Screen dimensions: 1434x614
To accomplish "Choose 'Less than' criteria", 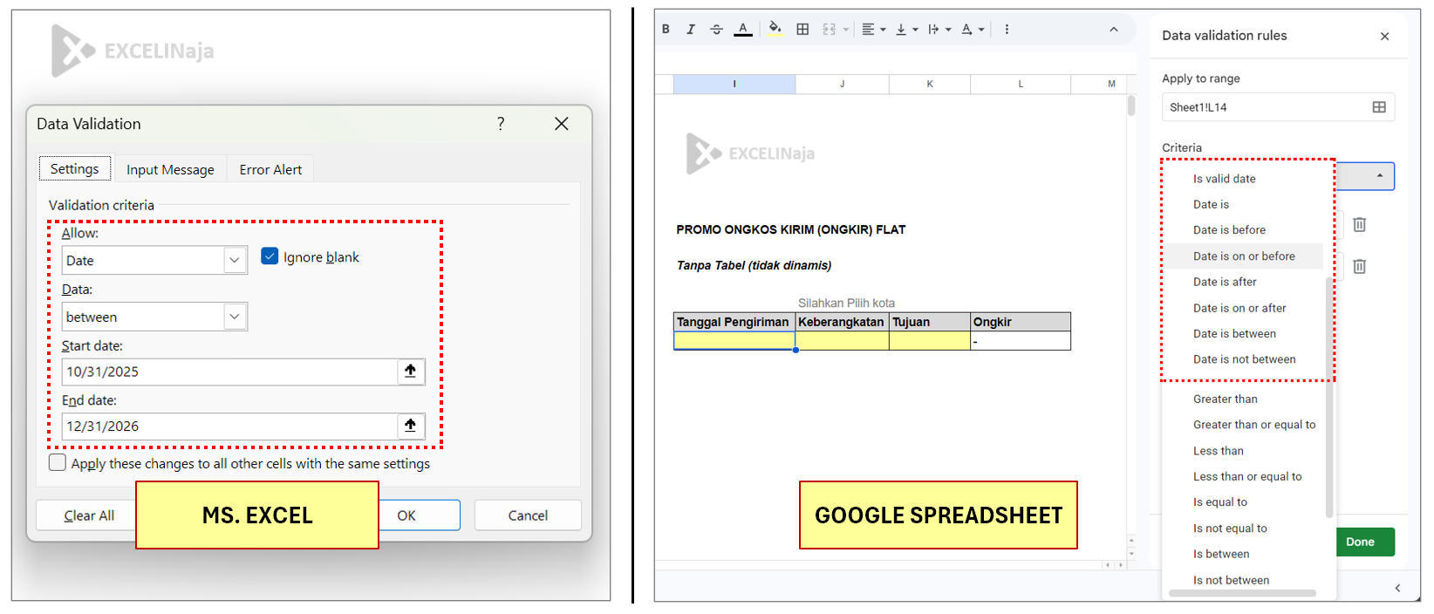I will pyautogui.click(x=1218, y=451).
